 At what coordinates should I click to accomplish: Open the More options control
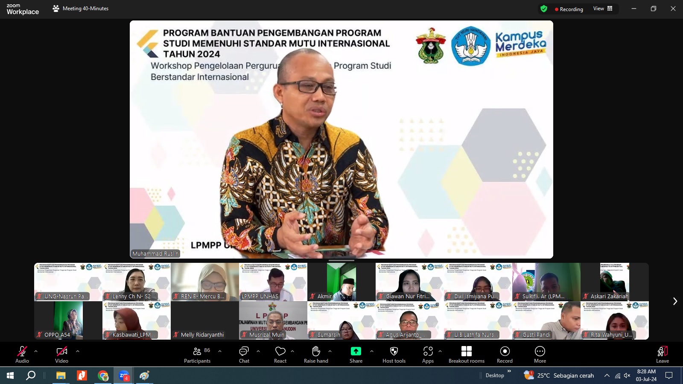pos(540,354)
